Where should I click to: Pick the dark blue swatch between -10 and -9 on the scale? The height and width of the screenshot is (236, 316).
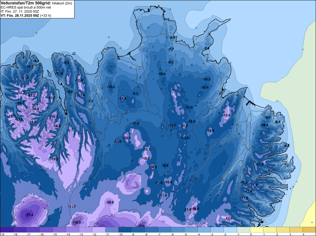coord(125,230)
